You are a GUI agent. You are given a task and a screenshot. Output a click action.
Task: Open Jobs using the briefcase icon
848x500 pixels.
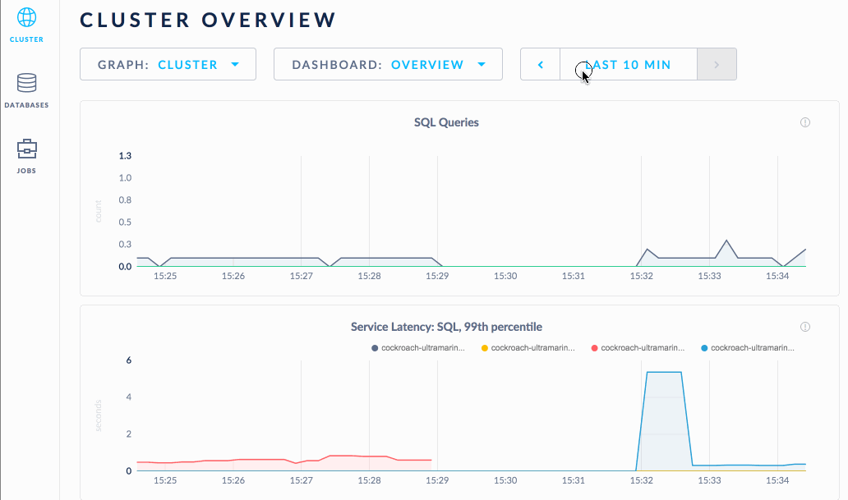pos(26,150)
